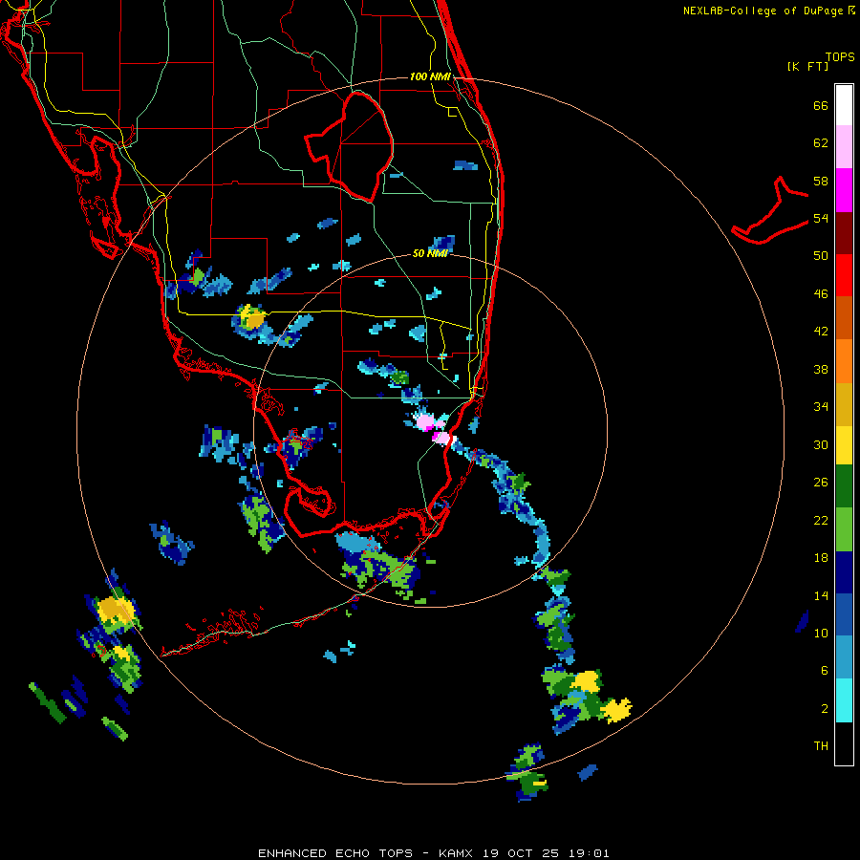Click the cyan swatch on the color bar

844,700
